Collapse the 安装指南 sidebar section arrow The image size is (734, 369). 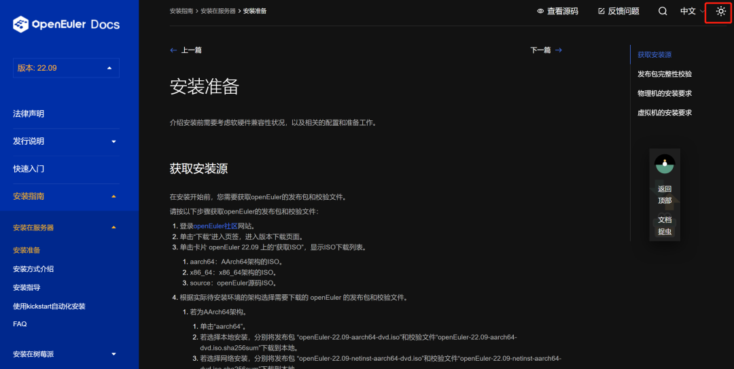(x=113, y=196)
